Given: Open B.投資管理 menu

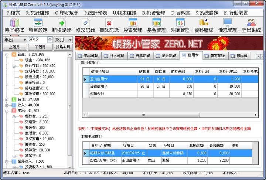Looking at the screenshot, I should [154, 13].
